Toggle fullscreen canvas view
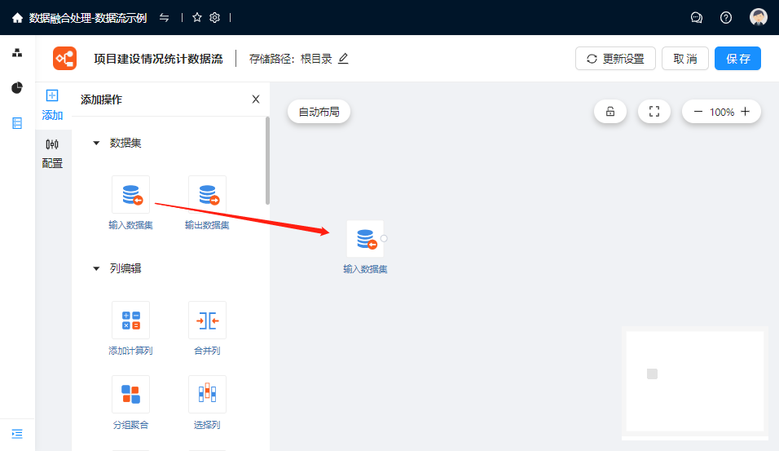The width and height of the screenshot is (779, 451). tap(654, 112)
